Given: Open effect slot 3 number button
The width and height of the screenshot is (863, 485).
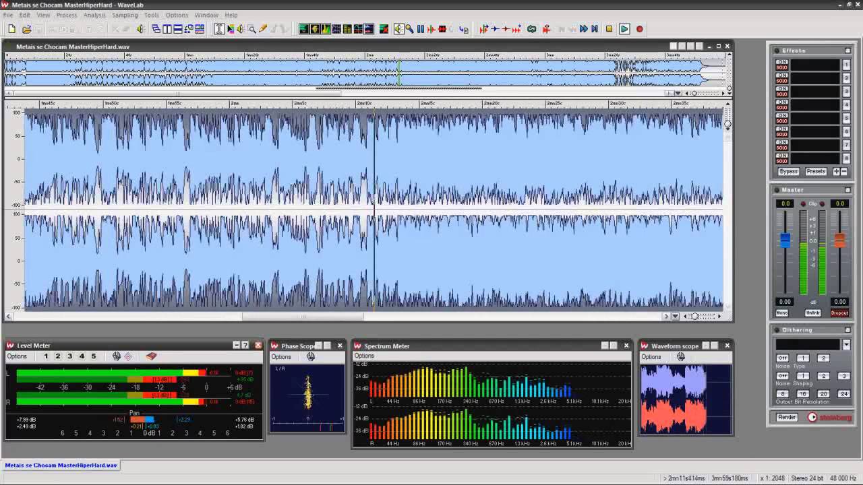Looking at the screenshot, I should pos(846,92).
